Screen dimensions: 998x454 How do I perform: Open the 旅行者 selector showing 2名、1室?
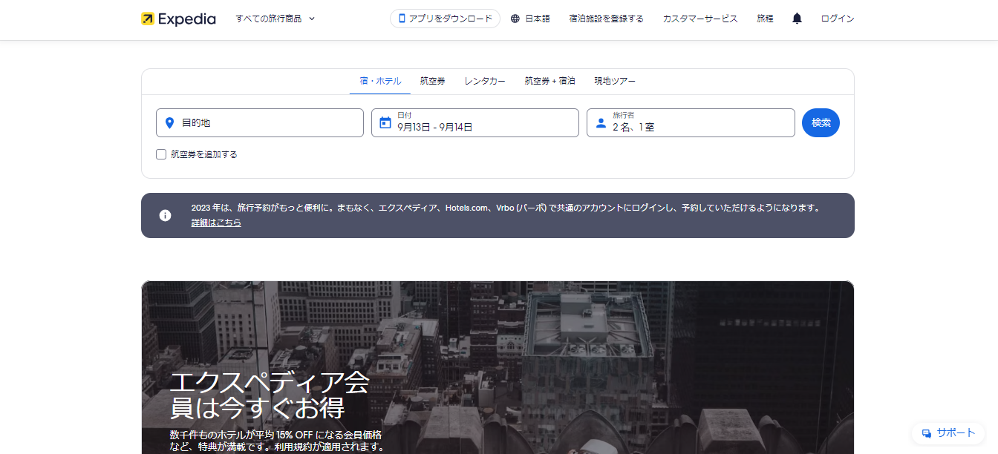pos(691,122)
